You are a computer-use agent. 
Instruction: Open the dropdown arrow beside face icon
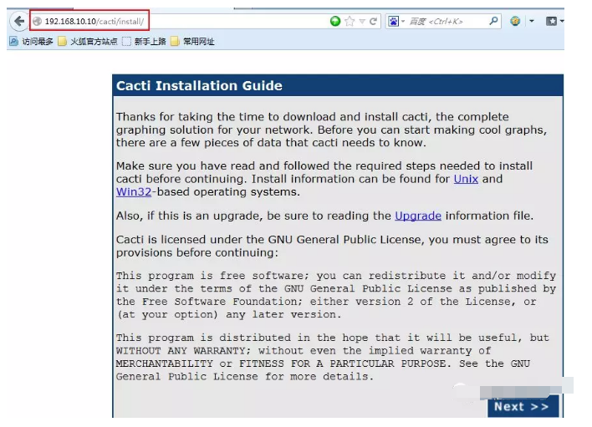tap(532, 21)
